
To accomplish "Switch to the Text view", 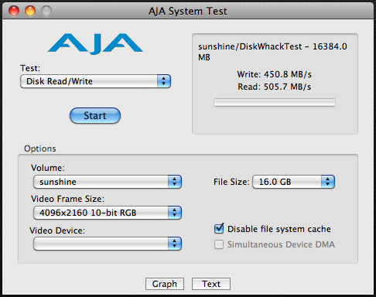I will pyautogui.click(x=211, y=284).
